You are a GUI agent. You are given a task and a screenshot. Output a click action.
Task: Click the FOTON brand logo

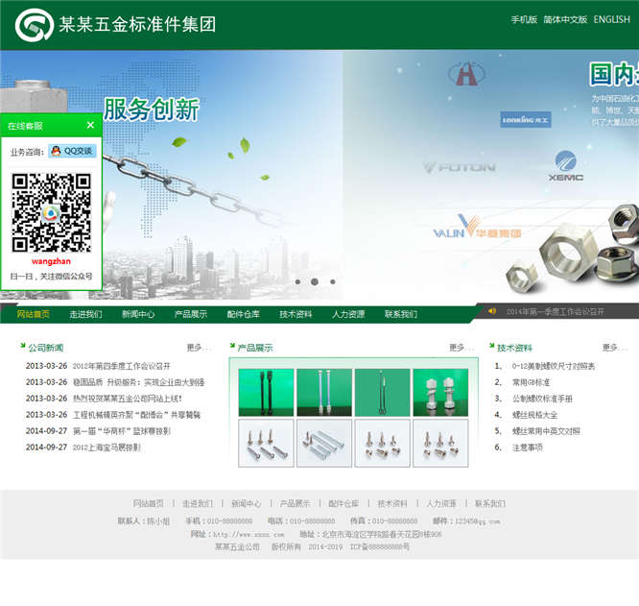[x=460, y=167]
